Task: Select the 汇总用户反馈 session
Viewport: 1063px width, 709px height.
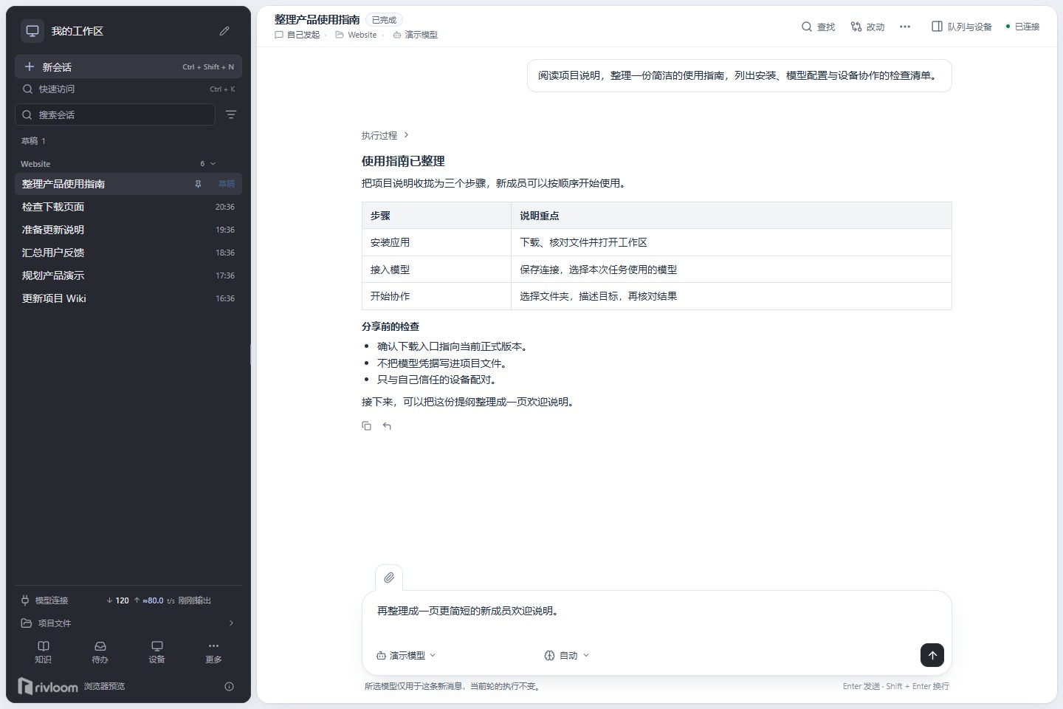Action: pos(128,253)
